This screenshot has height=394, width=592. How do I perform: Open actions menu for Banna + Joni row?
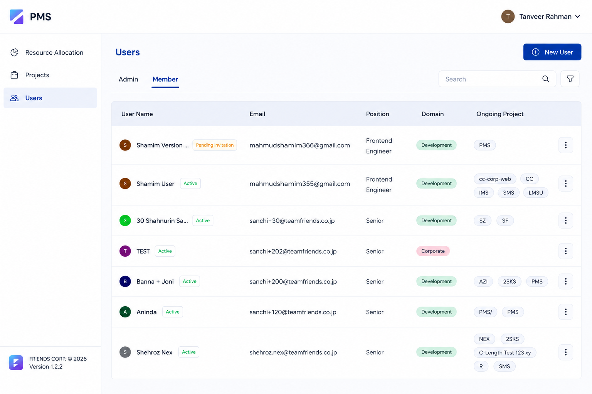[565, 281]
